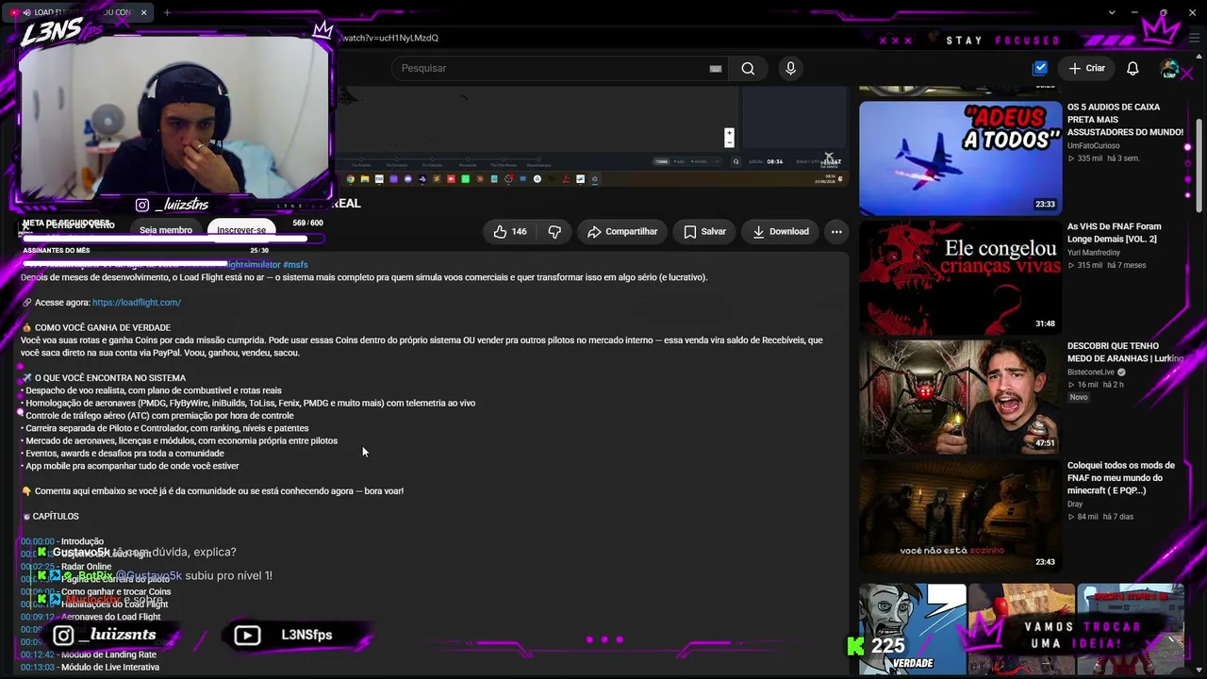Open 'OS 5 AUDIOS DE CAIXA PRETA' video title

point(1125,120)
